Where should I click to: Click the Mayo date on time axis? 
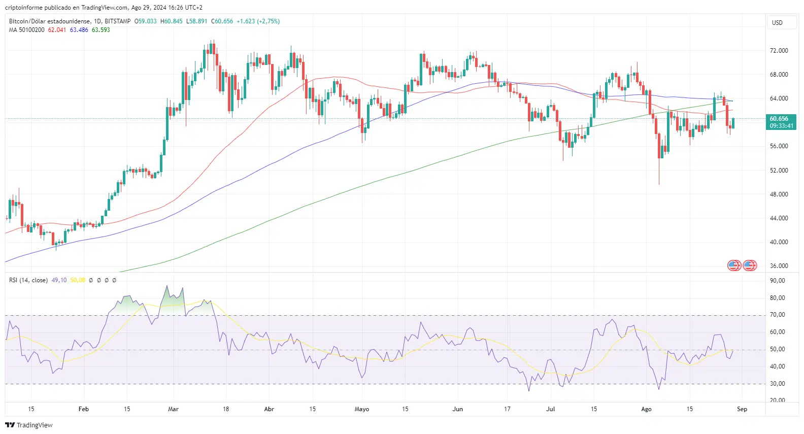point(362,409)
